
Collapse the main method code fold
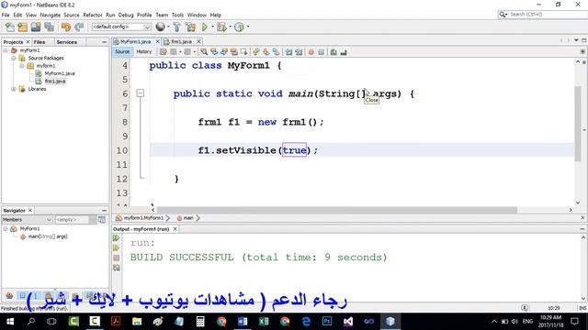(141, 93)
